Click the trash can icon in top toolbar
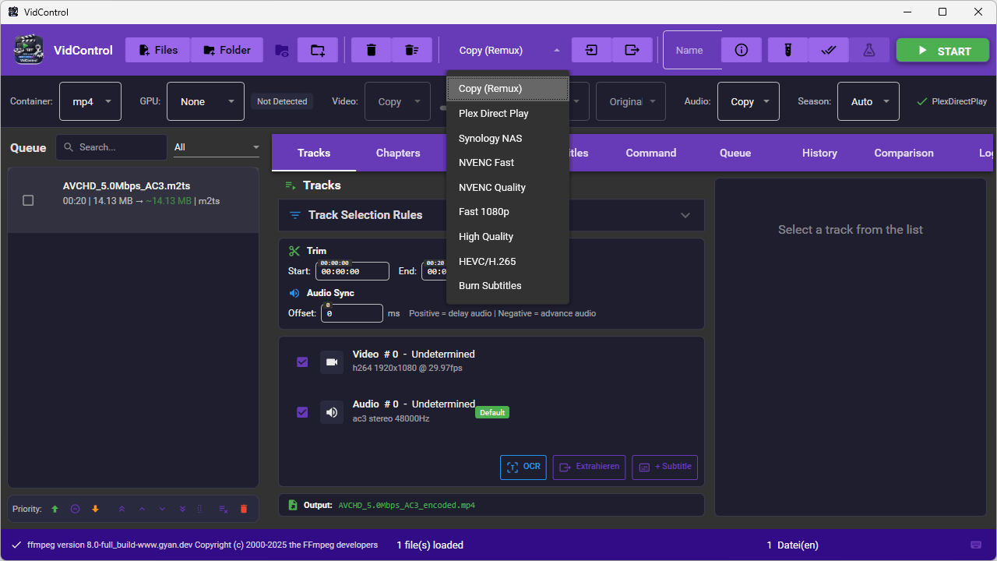 pyautogui.click(x=372, y=50)
